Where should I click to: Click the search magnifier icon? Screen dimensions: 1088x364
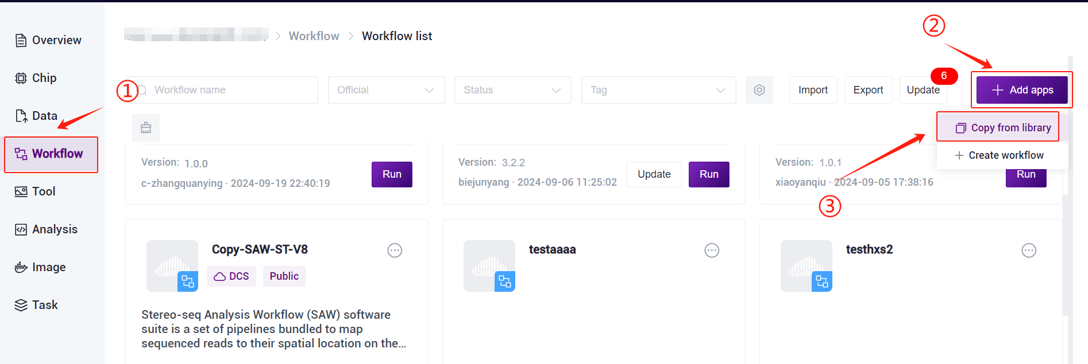143,90
